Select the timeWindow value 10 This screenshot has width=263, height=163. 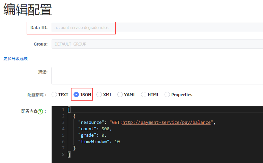pyautogui.click(x=117, y=141)
